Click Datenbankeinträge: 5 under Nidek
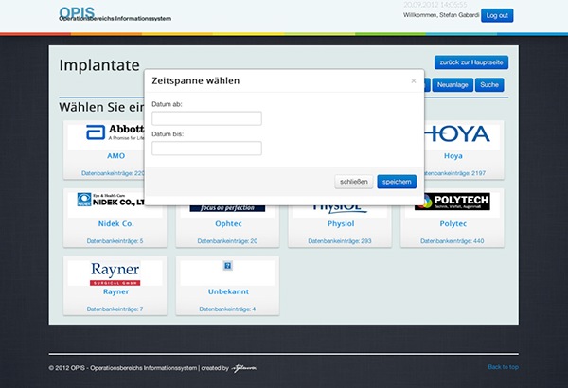 [x=115, y=241]
